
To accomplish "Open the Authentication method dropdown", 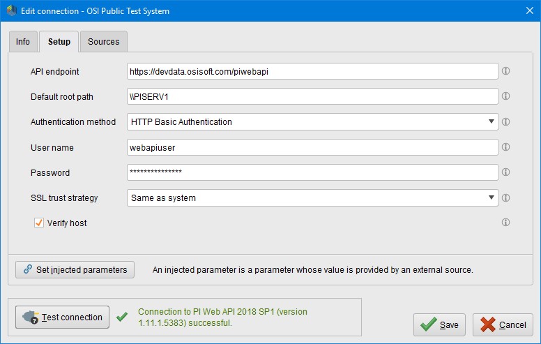I will 312,122.
